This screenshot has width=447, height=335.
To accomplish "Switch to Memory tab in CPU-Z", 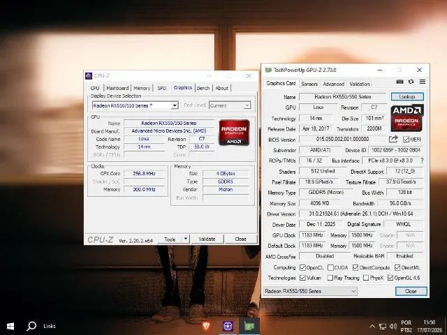I will pyautogui.click(x=142, y=88).
